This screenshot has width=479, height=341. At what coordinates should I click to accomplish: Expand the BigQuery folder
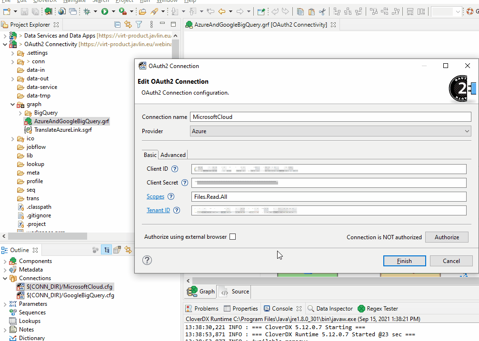click(x=20, y=113)
